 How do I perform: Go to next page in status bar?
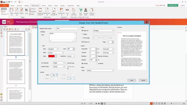point(96,104)
